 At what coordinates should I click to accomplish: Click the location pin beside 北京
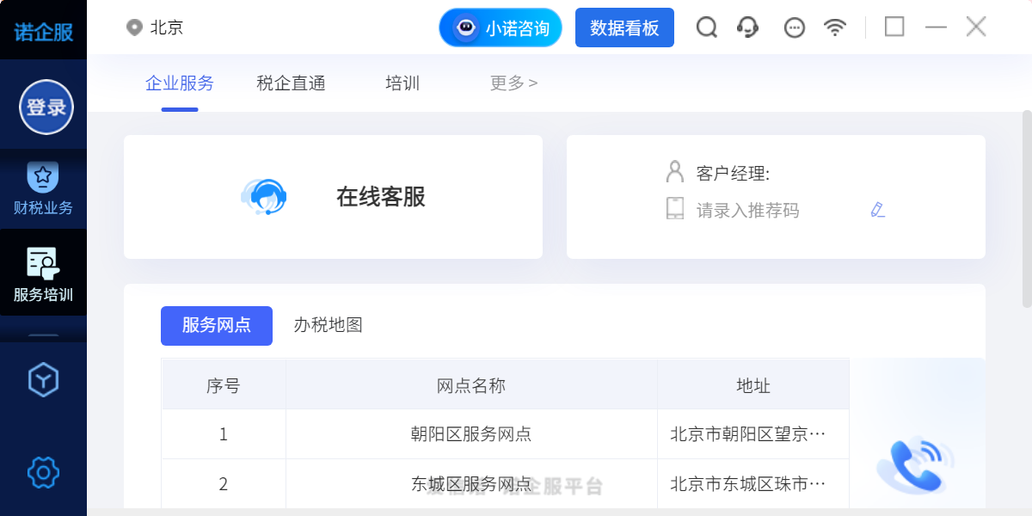pos(133,27)
